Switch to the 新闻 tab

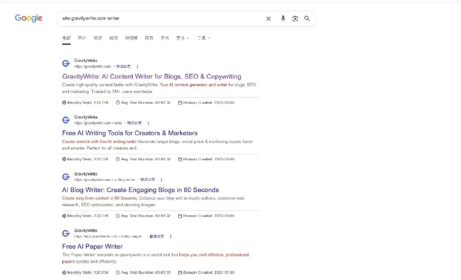coord(114,38)
